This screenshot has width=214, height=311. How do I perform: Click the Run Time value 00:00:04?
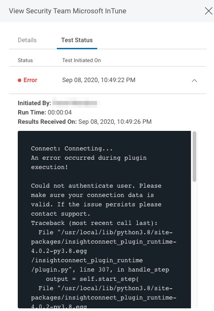click(x=60, y=112)
